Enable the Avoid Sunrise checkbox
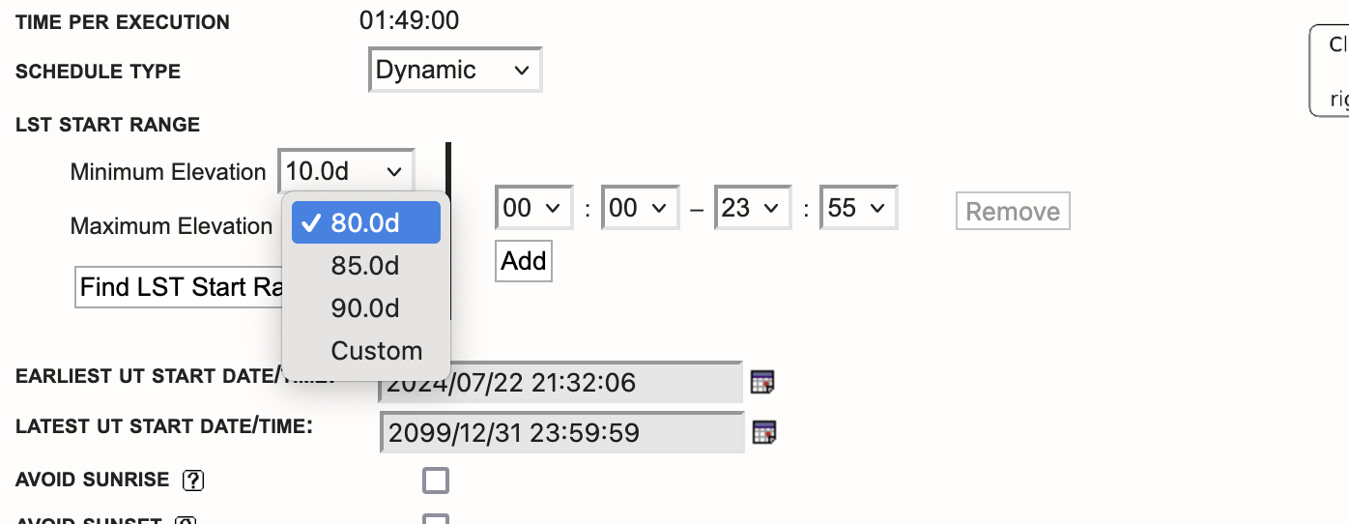Image resolution: width=1349 pixels, height=524 pixels. click(x=436, y=480)
